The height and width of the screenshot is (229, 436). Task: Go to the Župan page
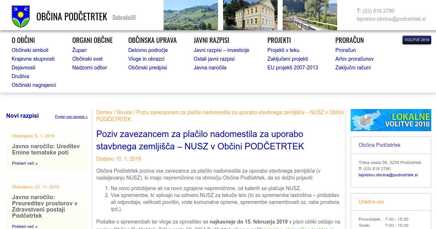79,50
